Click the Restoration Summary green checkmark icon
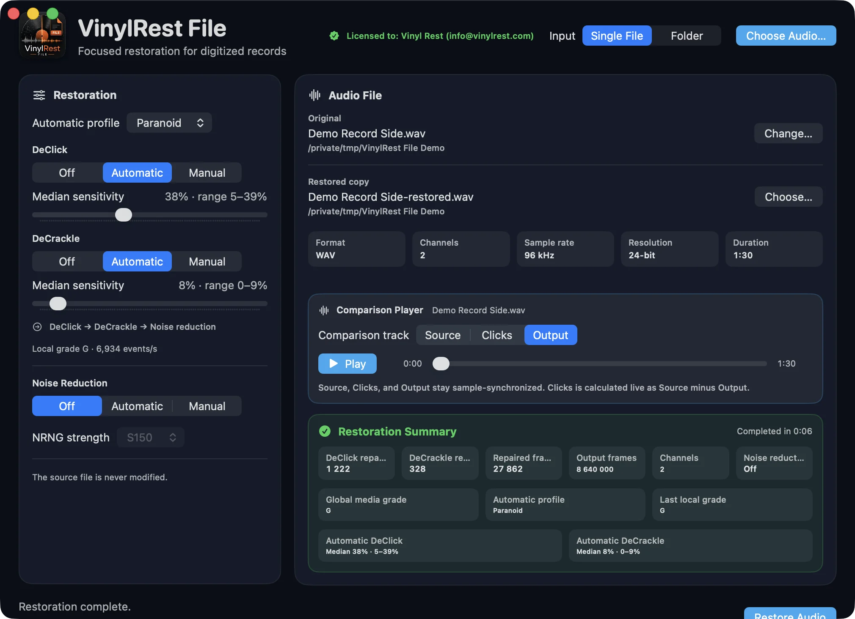855x619 pixels. point(325,431)
